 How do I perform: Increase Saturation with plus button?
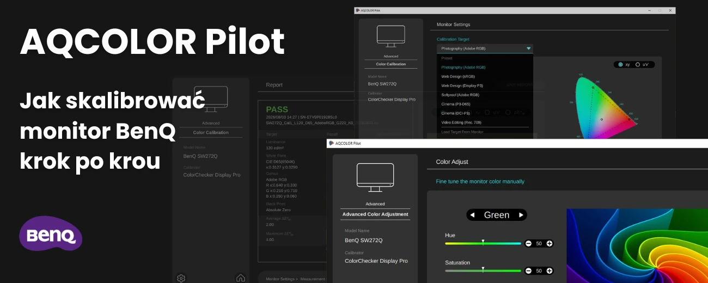(x=550, y=270)
